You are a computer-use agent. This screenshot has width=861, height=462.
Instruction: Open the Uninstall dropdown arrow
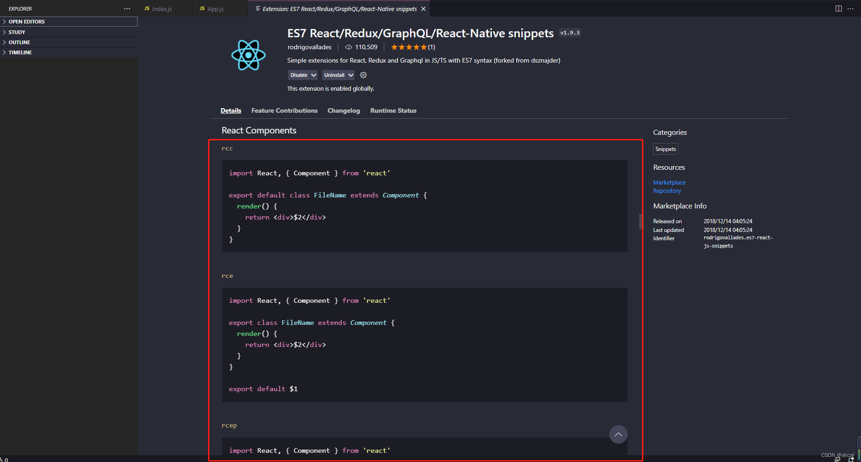click(351, 75)
